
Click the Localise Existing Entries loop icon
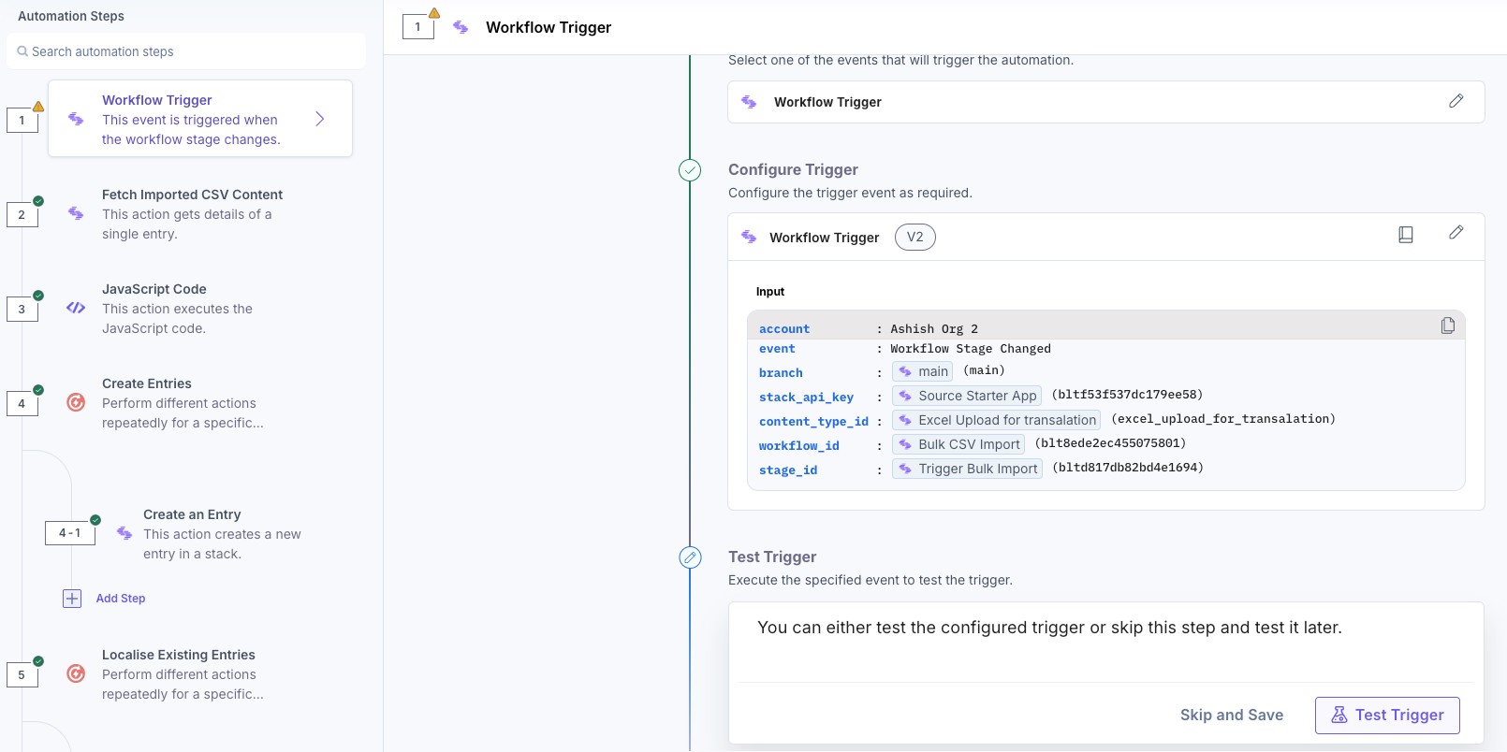point(76,673)
